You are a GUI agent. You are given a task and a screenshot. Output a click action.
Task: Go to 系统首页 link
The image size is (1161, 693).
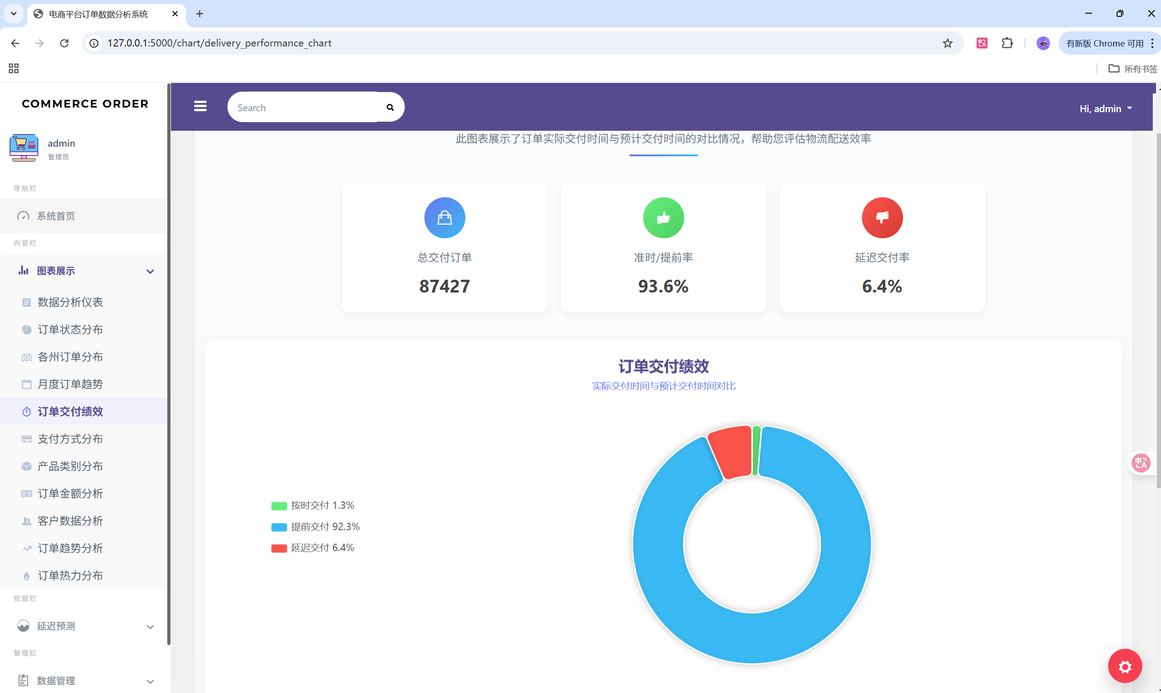[x=56, y=216]
